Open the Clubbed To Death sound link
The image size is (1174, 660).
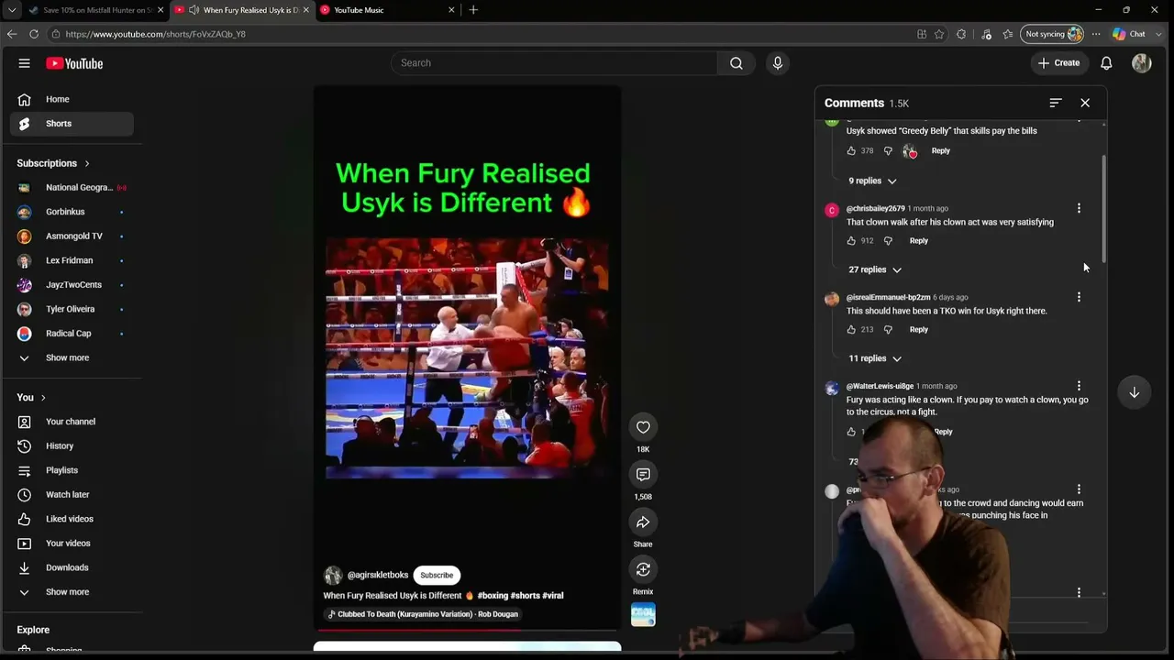[x=423, y=614]
